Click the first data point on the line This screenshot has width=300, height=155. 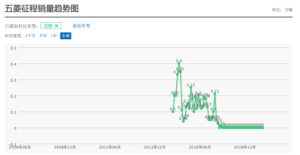coord(173,112)
